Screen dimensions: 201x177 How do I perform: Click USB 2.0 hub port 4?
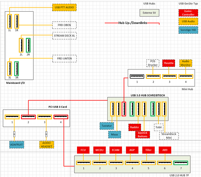(x=132, y=163)
